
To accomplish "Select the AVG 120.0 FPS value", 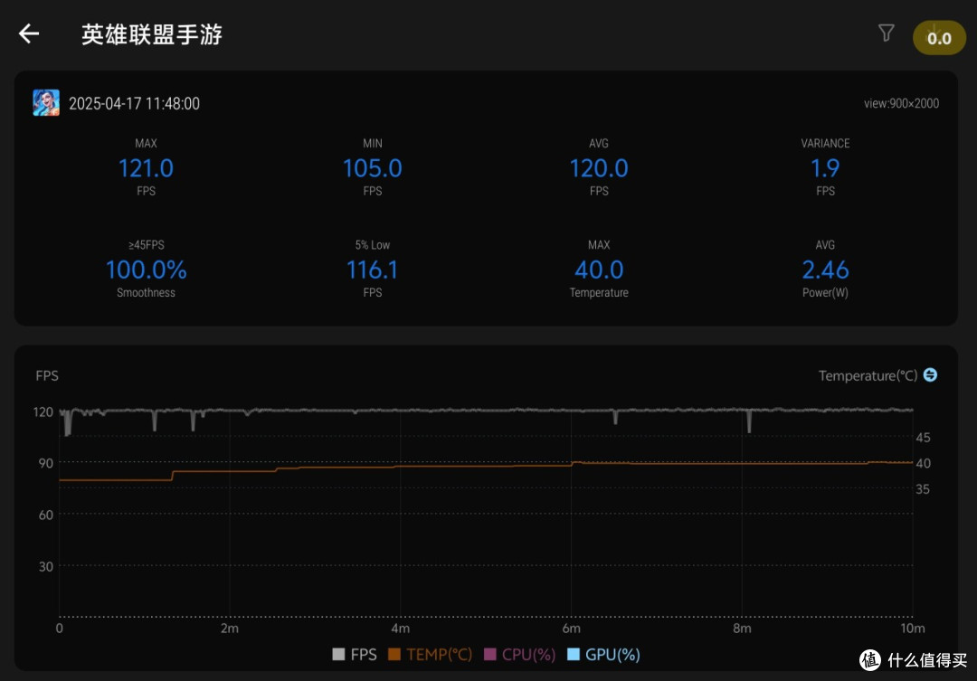I will (599, 168).
